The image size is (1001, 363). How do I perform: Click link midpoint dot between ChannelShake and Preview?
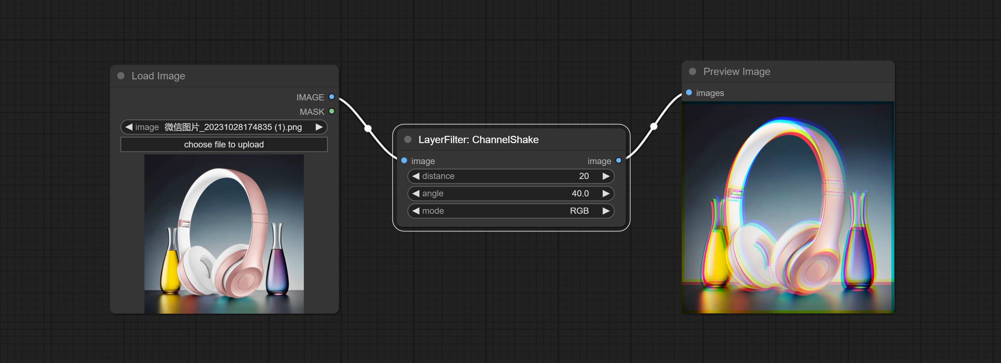click(654, 126)
